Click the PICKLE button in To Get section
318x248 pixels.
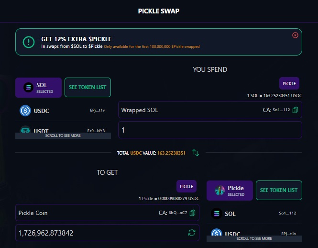pyautogui.click(x=186, y=186)
